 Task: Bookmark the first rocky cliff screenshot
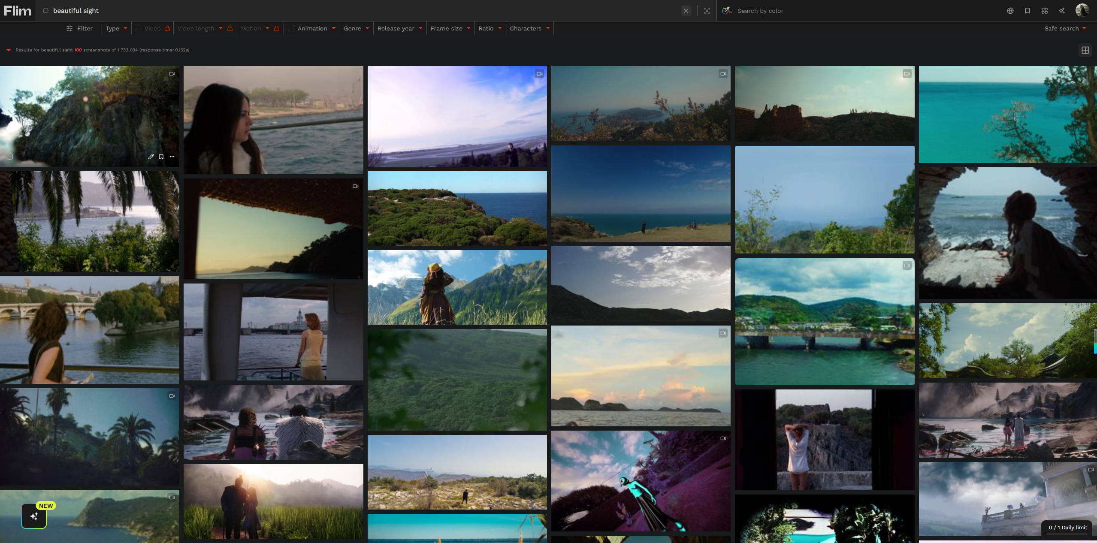click(161, 157)
